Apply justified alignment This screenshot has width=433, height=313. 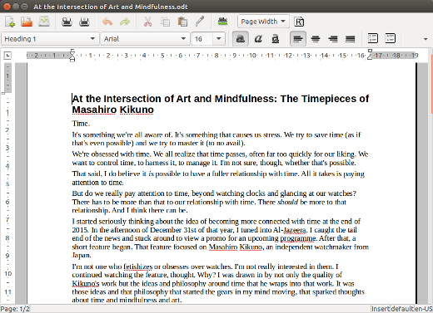point(351,39)
